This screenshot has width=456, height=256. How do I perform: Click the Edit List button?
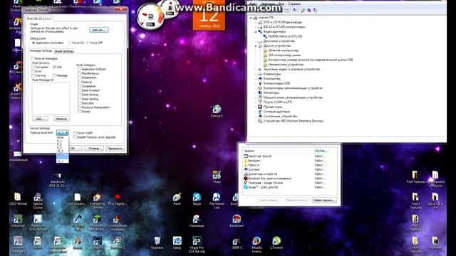pos(99,30)
